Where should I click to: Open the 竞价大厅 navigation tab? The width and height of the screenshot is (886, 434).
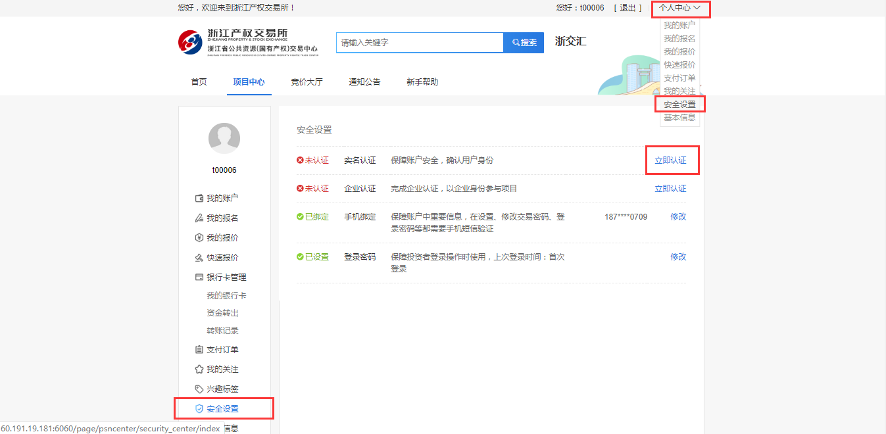tap(307, 82)
